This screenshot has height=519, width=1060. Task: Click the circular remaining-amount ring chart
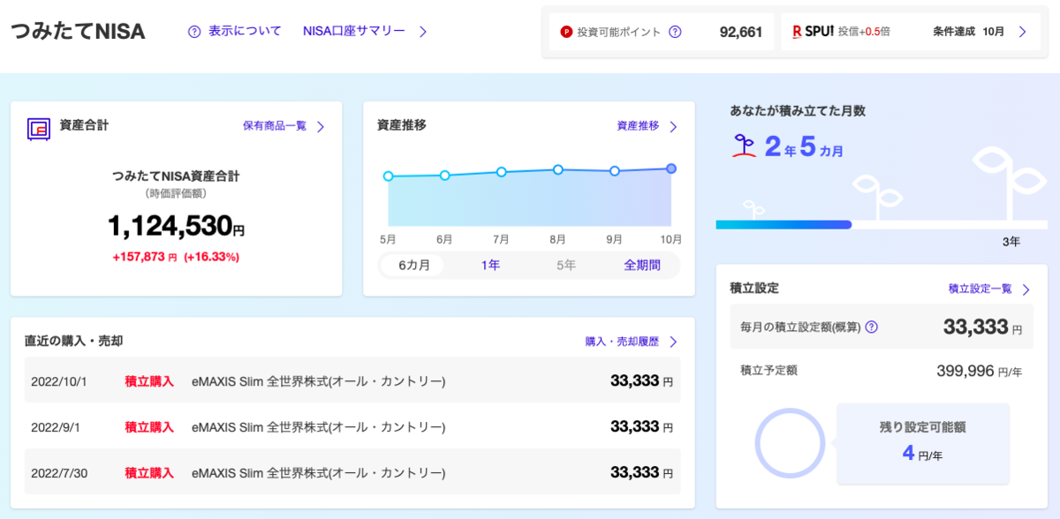791,444
